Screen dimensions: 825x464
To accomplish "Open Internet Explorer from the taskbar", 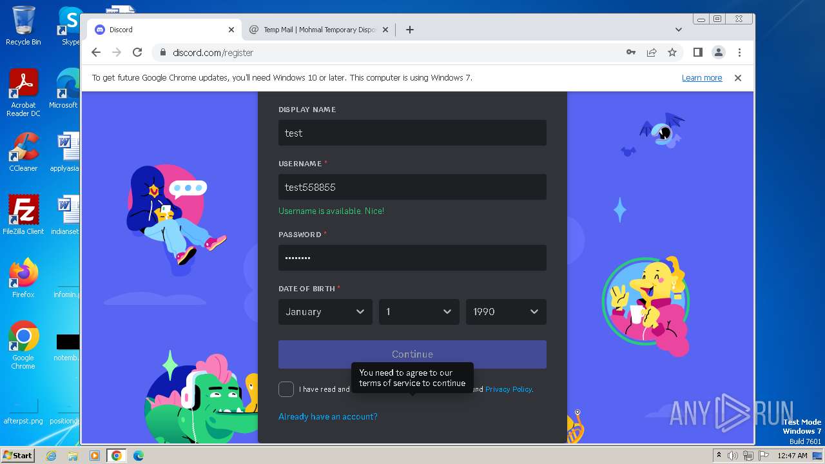I will tap(51, 456).
